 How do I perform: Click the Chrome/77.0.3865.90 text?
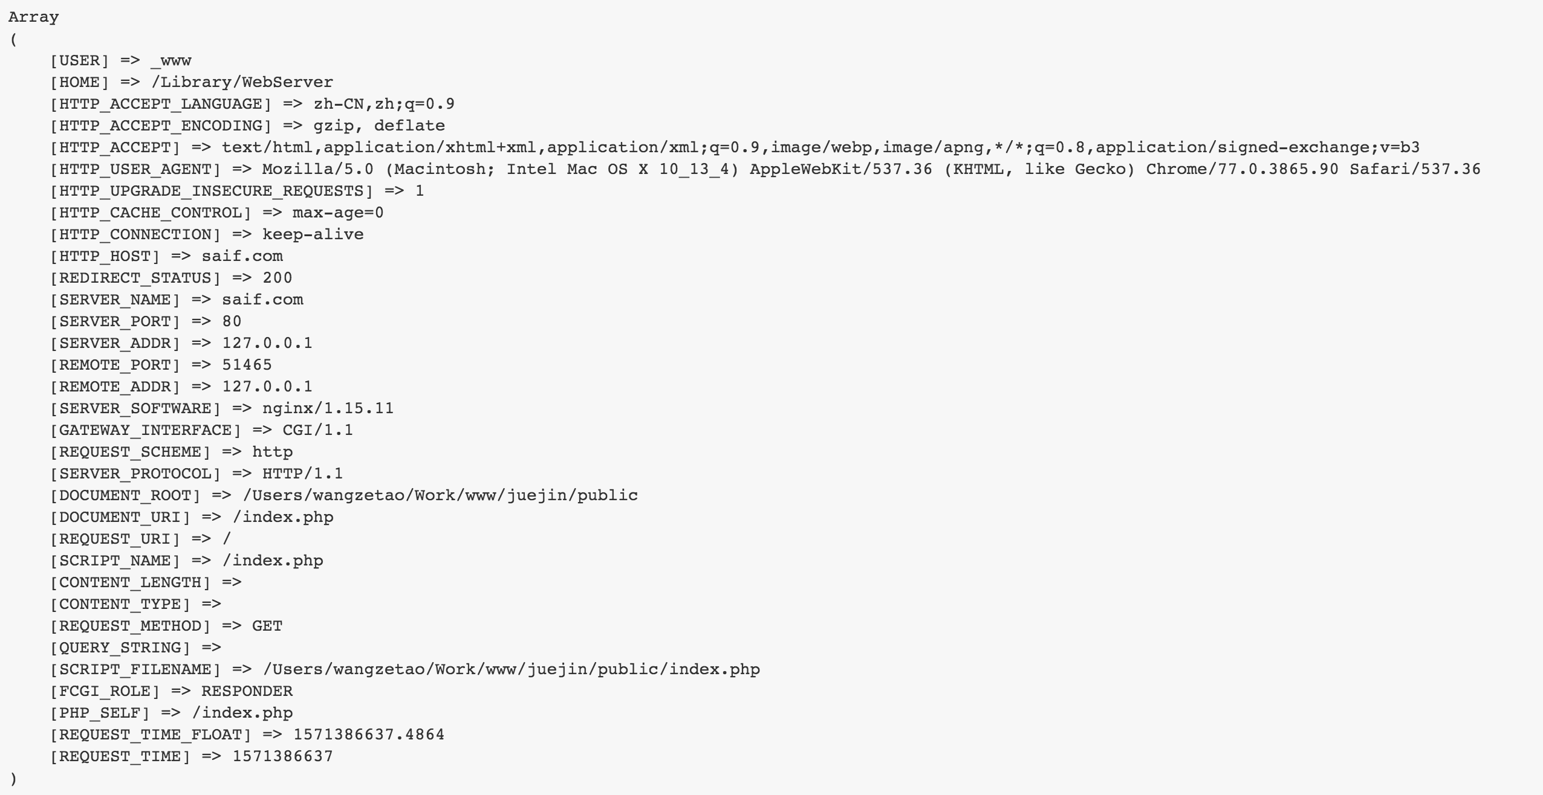(x=1242, y=169)
